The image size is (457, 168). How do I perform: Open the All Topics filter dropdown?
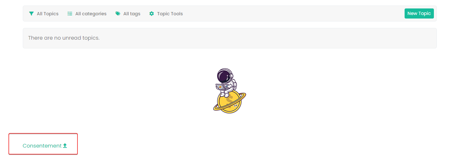tap(44, 14)
